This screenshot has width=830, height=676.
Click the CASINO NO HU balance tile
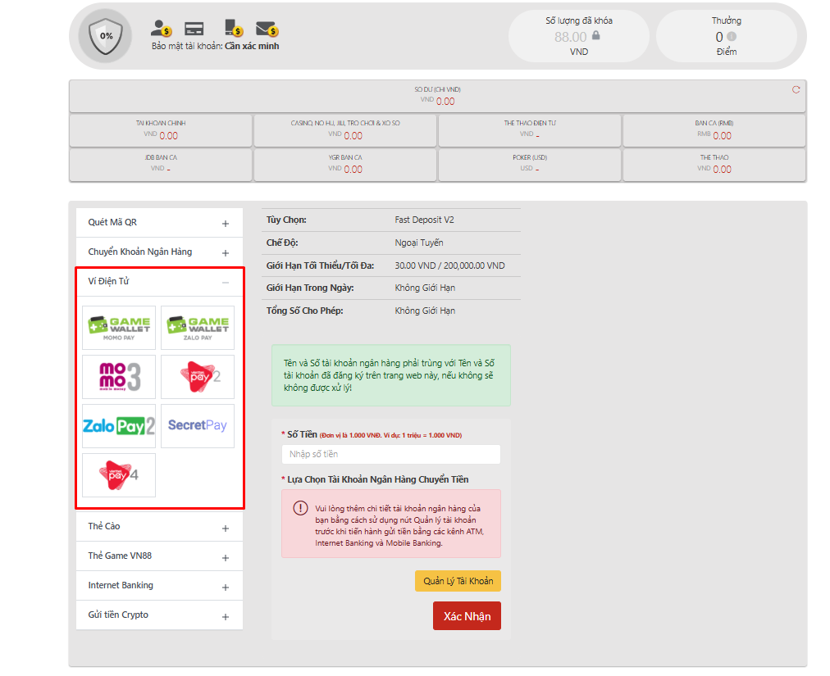[345, 130]
